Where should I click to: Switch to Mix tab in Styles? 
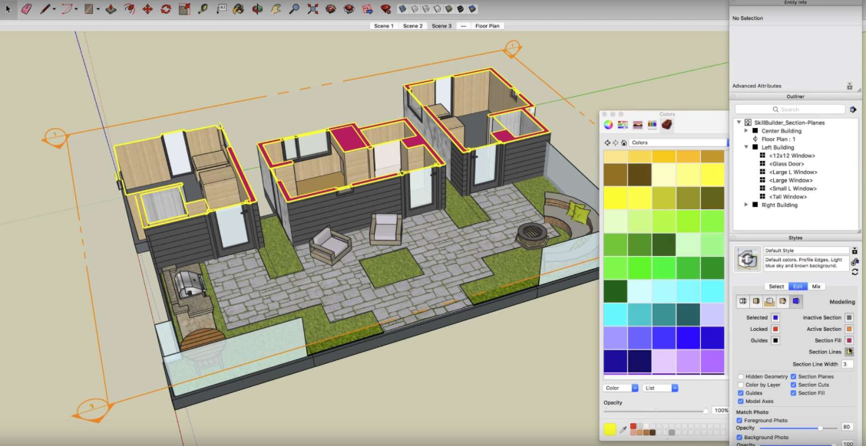[x=816, y=287]
